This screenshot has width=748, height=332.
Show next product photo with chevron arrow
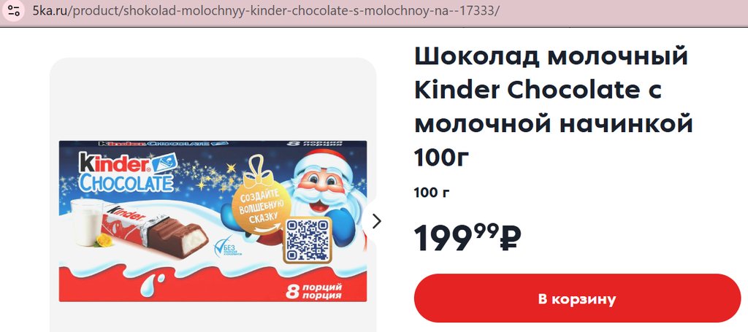click(376, 221)
